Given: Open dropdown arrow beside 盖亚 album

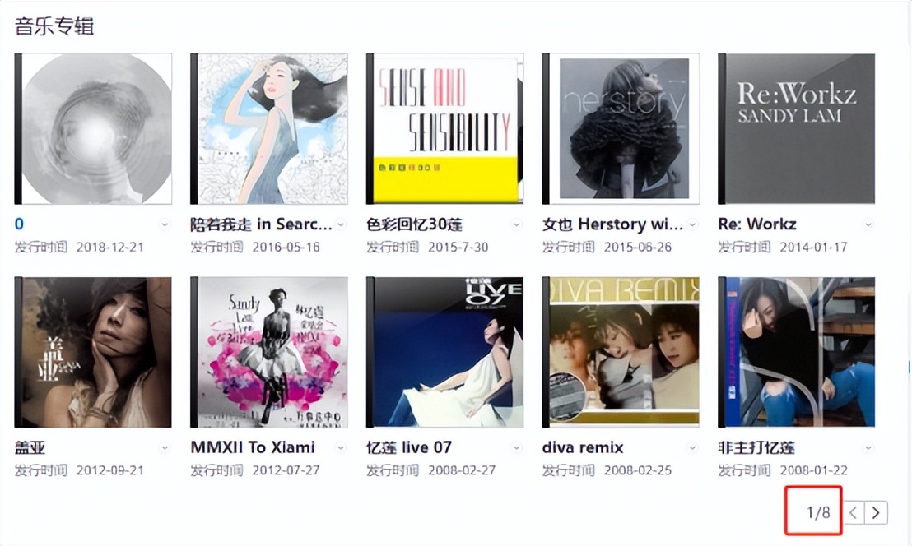Looking at the screenshot, I should (x=165, y=448).
